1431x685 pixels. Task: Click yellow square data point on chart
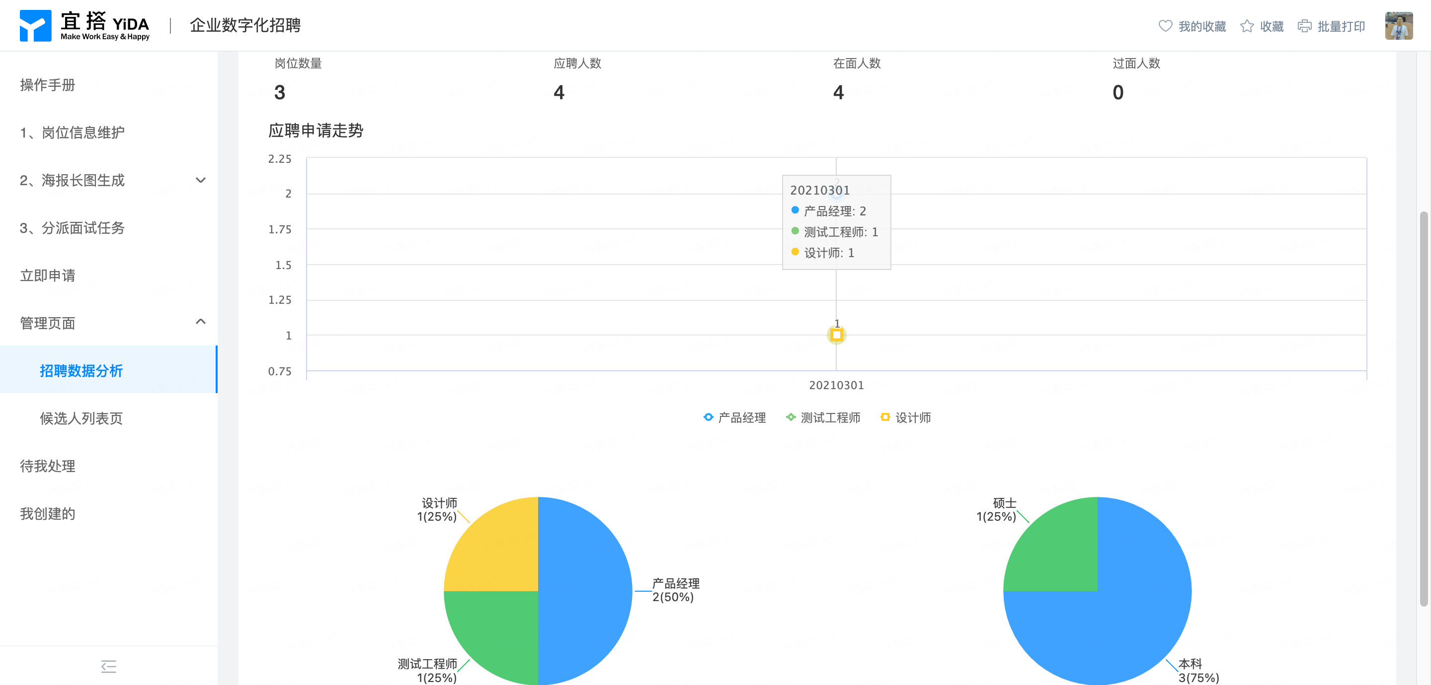click(x=836, y=335)
